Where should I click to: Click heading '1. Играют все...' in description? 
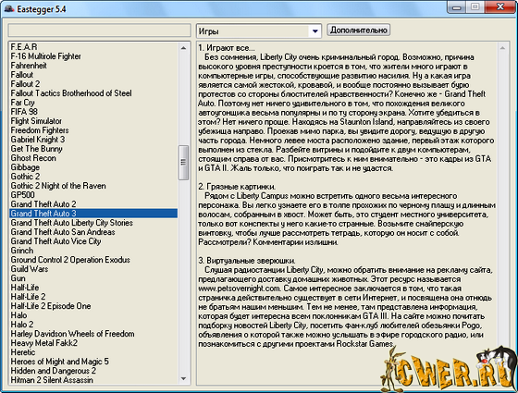coord(227,48)
